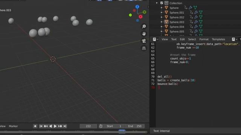Viewport: 241px width, 135px height.
Task: Expand the Sphere.004 row
Action: (x=162, y=27)
